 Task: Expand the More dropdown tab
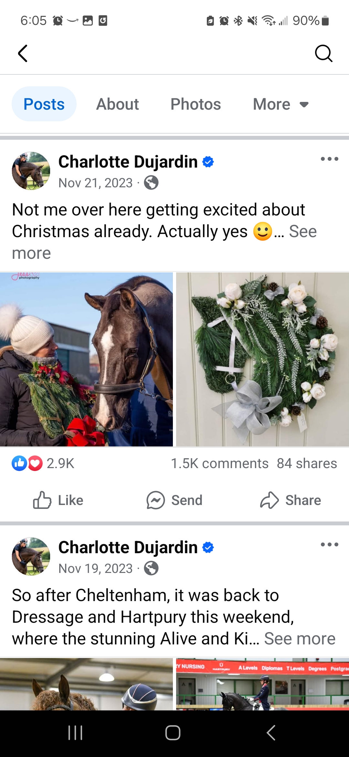[281, 104]
